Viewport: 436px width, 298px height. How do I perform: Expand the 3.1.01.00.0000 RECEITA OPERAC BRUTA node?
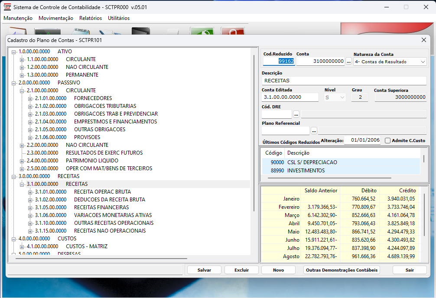coord(30,192)
